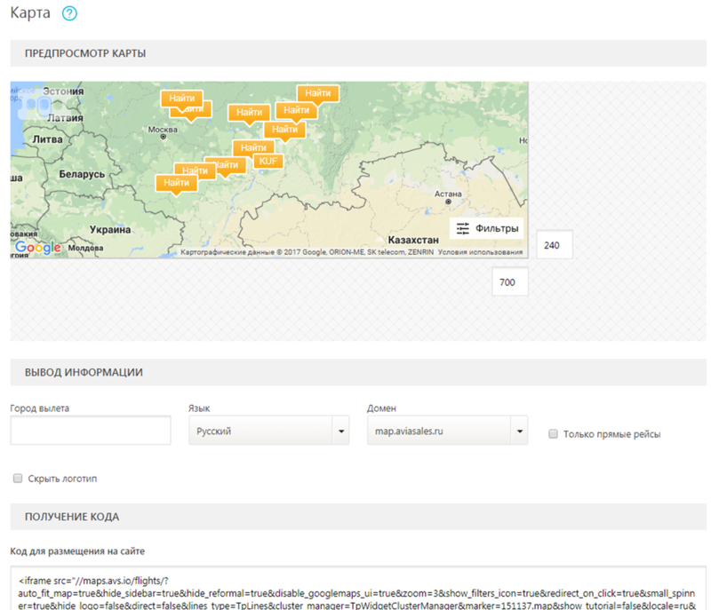711x610 pixels.
Task: Click the Google logo on the map
Action: click(x=38, y=248)
